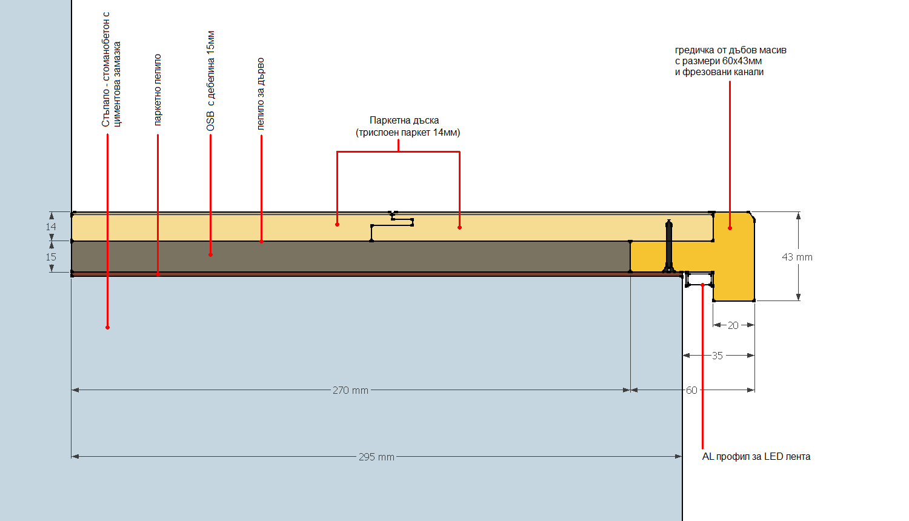Select the black screw in the nosing
This screenshot has width=909, height=521.
(x=669, y=245)
